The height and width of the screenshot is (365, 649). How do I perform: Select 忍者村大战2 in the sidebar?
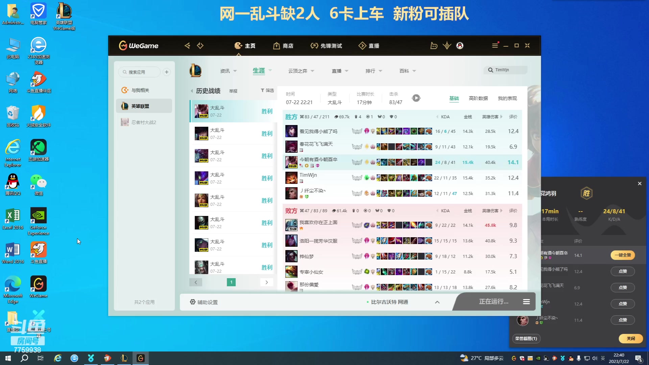[x=144, y=122]
